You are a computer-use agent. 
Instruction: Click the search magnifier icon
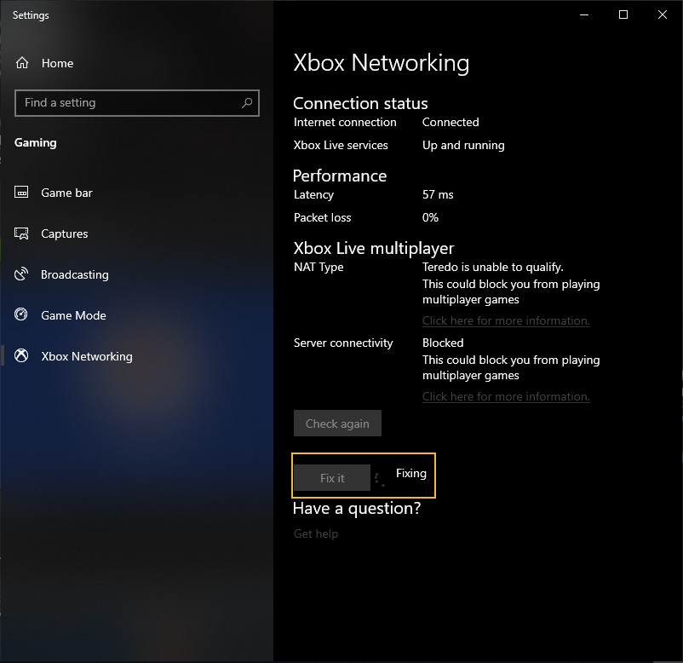[247, 103]
